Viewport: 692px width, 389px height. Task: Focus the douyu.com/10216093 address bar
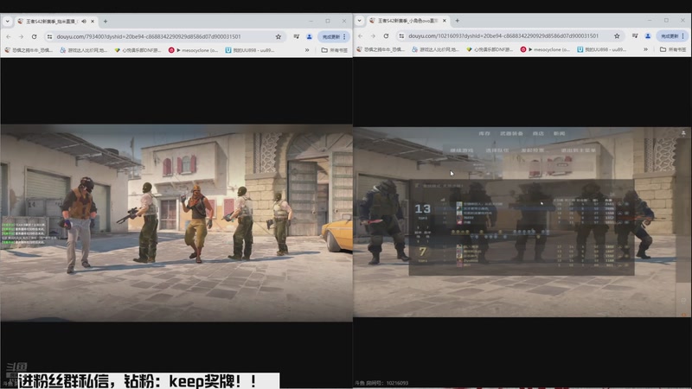pyautogui.click(x=503, y=36)
